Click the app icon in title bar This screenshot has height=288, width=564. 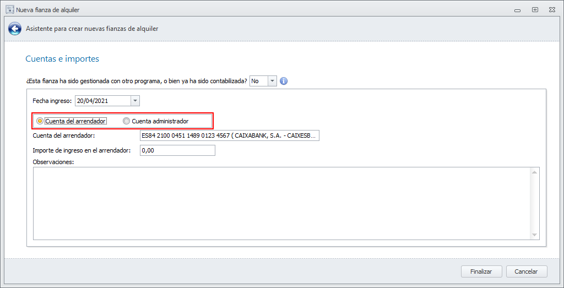[10, 10]
